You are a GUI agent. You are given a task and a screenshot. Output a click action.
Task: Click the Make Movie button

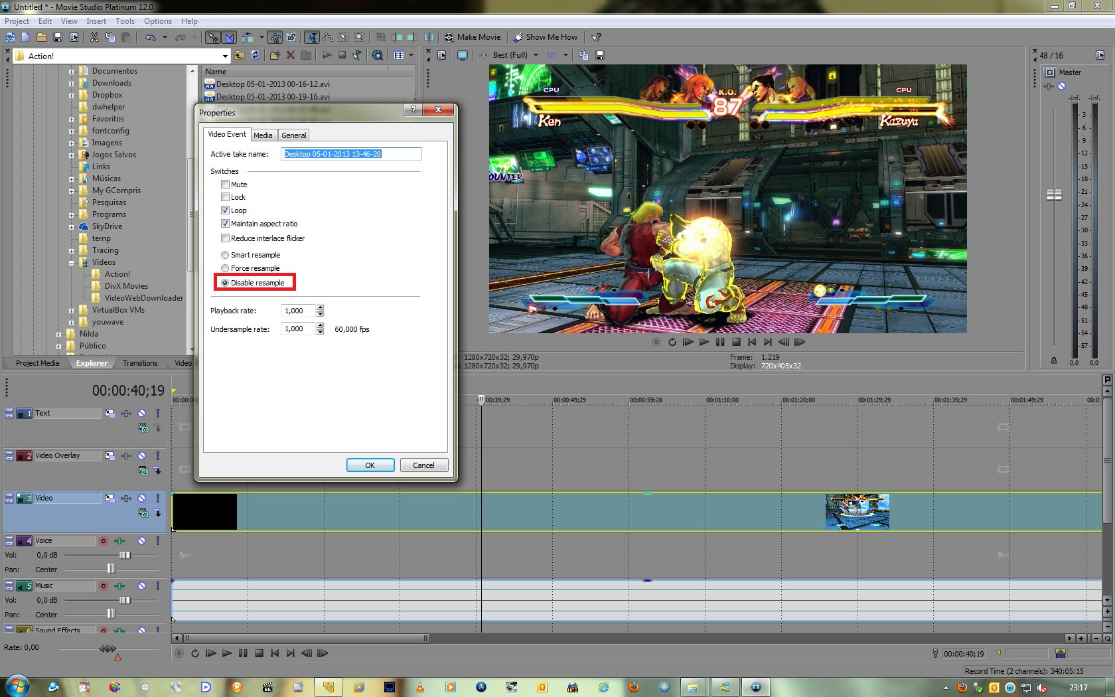pyautogui.click(x=473, y=37)
